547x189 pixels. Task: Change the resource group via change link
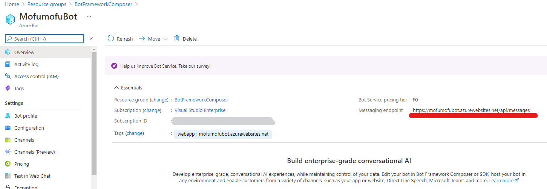click(159, 100)
